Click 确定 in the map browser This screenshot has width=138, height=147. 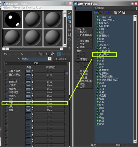point(94,145)
